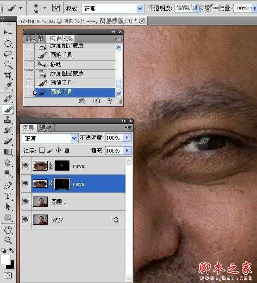Toggle Quick Mask mode
257x283 pixels.
7,275
